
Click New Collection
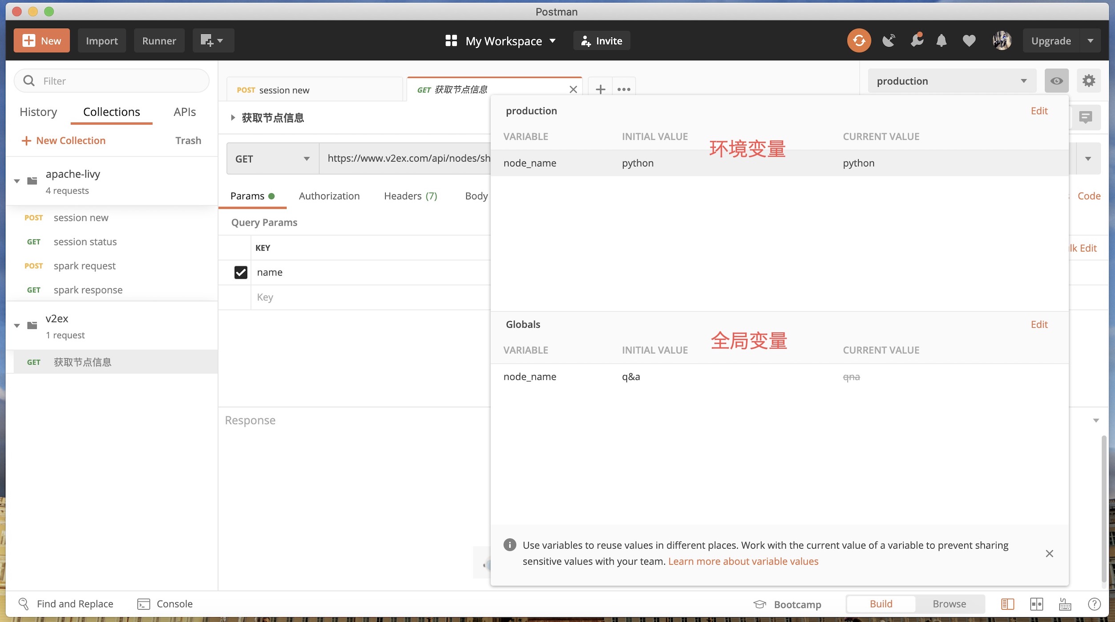tap(64, 141)
